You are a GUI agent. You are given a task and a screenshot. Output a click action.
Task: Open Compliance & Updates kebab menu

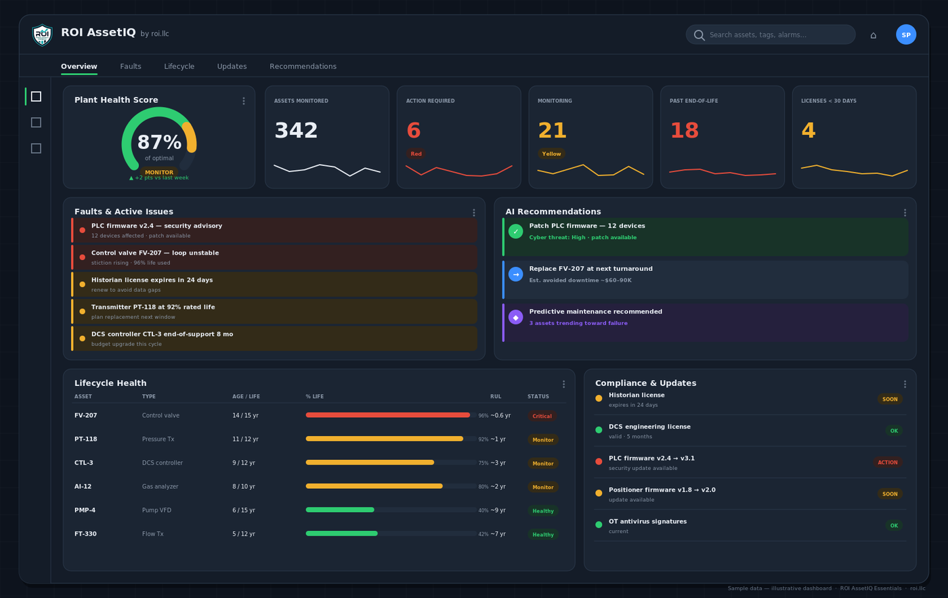coord(905,384)
